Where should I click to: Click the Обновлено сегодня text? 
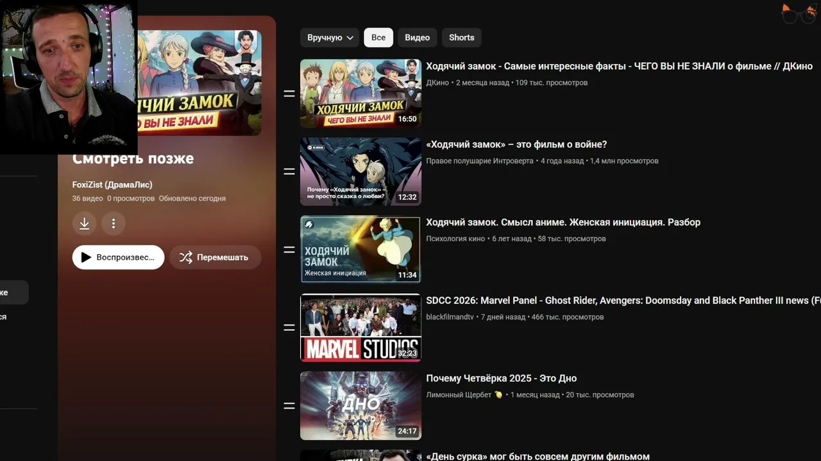[x=192, y=198]
